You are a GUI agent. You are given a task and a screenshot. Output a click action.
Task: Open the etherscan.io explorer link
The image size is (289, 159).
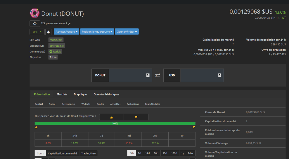tap(57, 46)
